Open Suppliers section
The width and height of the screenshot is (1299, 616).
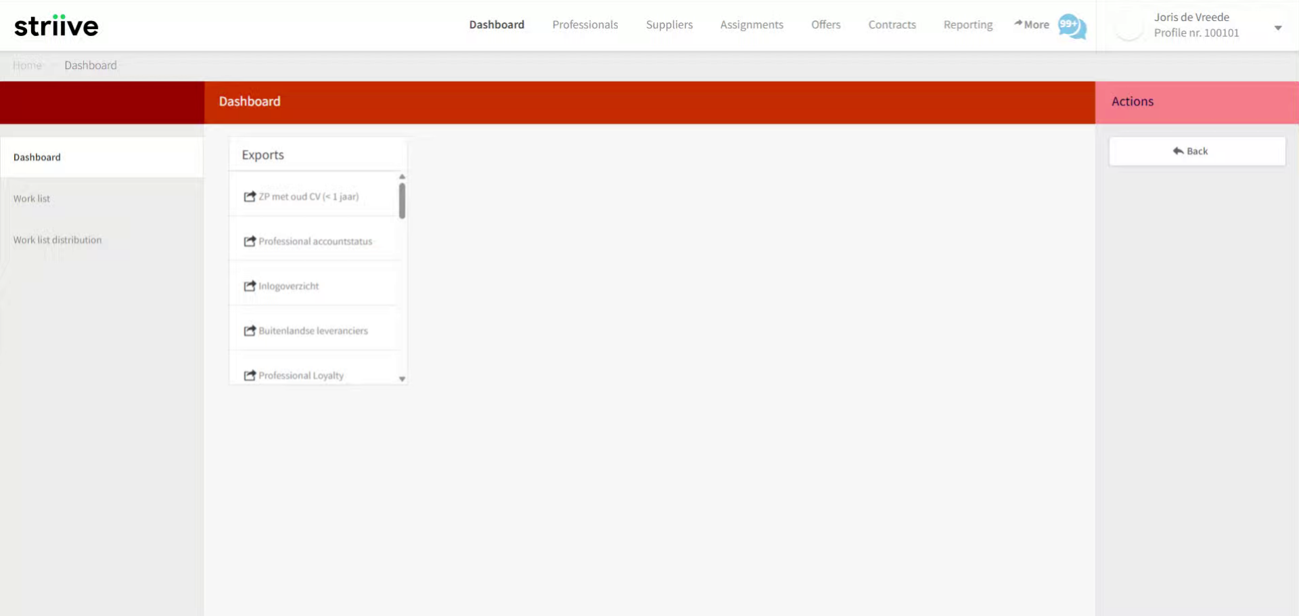tap(669, 24)
